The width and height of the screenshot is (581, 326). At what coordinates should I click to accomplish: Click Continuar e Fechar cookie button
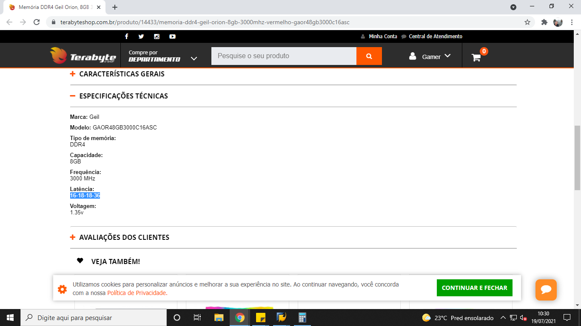coord(475,288)
